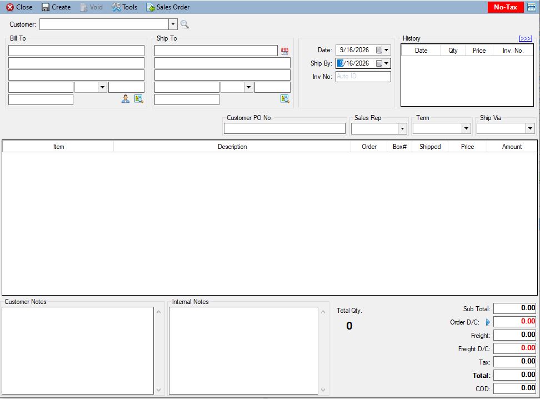Click the Customer PO No. input field
This screenshot has width=540, height=399.
284,128
